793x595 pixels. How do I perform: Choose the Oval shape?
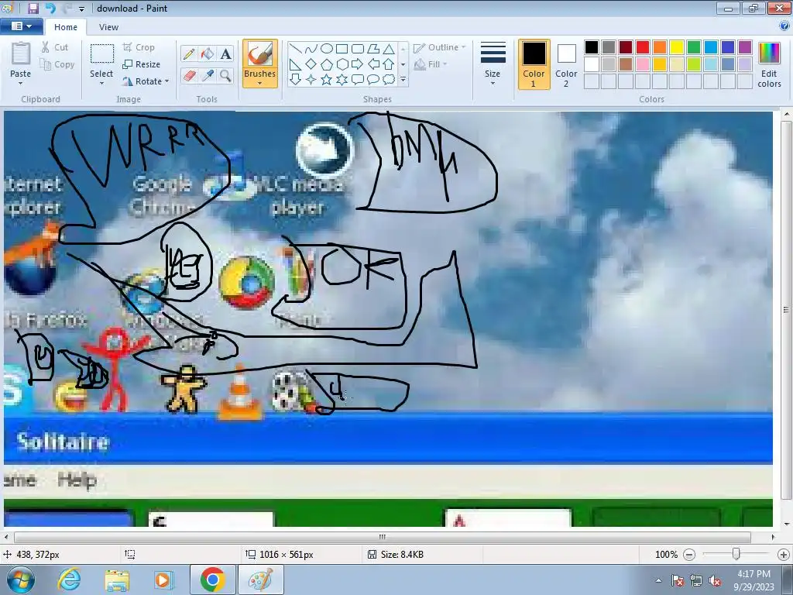pyautogui.click(x=327, y=49)
